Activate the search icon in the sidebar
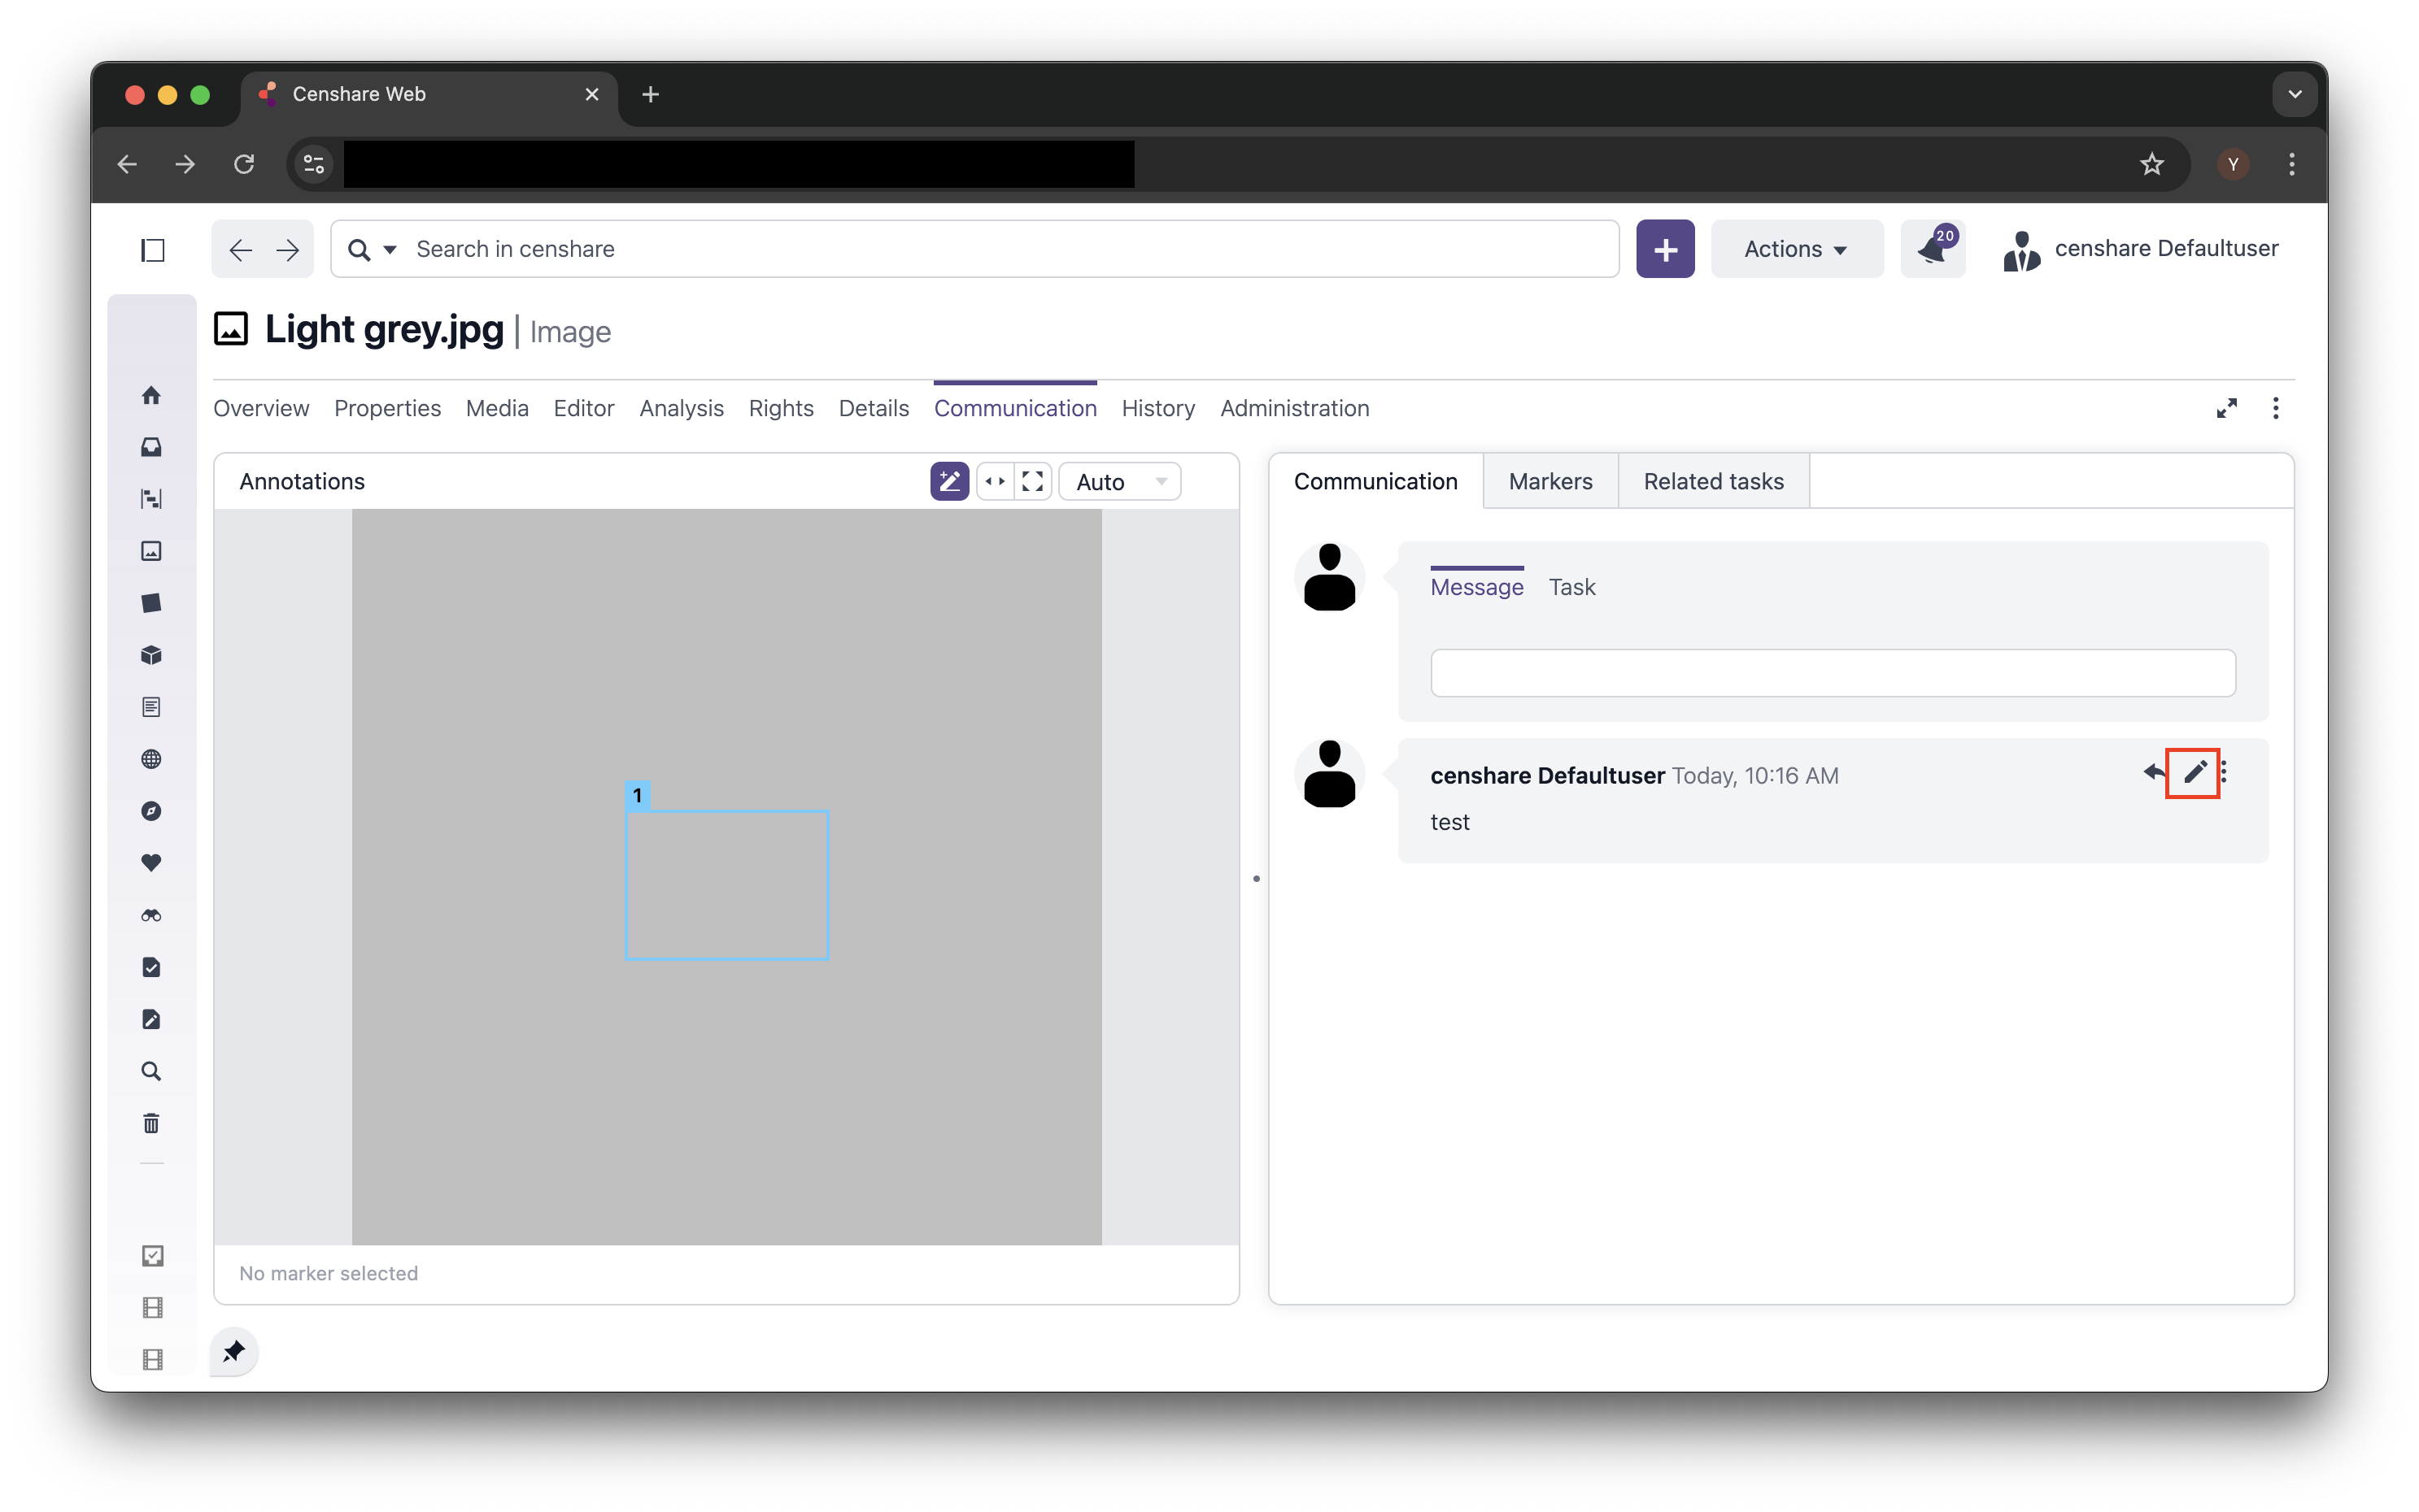The width and height of the screenshot is (2419, 1512). pyautogui.click(x=152, y=1070)
